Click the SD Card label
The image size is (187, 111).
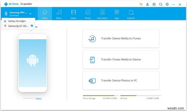(x=124, y=98)
